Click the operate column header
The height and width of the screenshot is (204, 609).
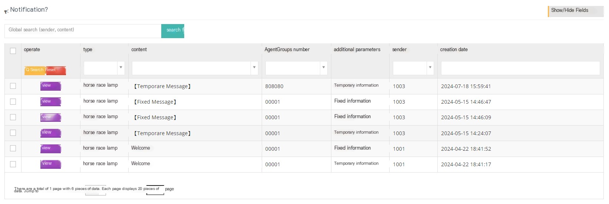coord(32,49)
